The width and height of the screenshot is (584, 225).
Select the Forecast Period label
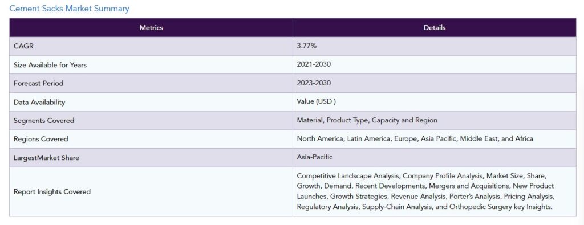(x=38, y=83)
